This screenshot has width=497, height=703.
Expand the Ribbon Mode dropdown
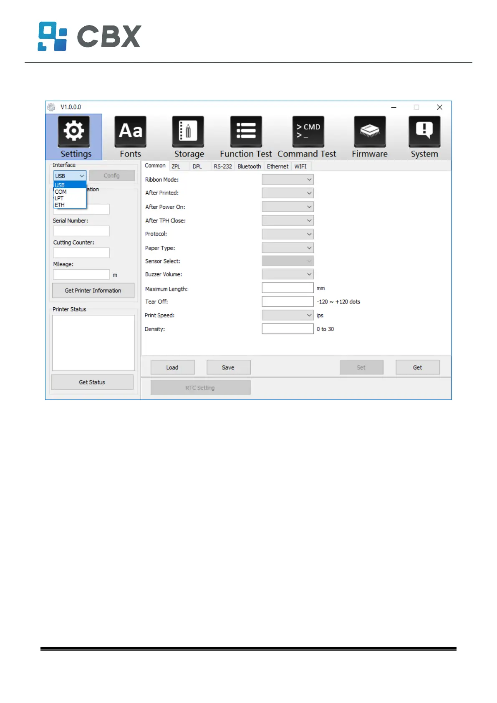point(288,180)
